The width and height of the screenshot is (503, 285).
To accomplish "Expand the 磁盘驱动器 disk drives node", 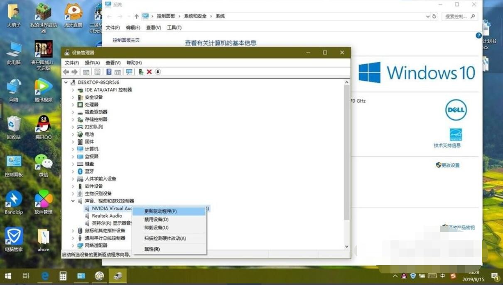I will (73, 112).
